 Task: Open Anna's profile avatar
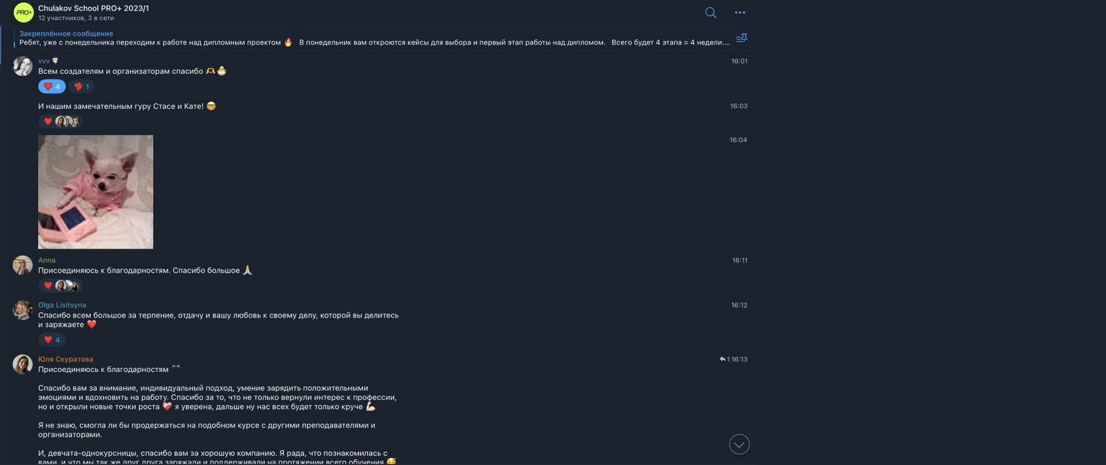[x=23, y=265]
